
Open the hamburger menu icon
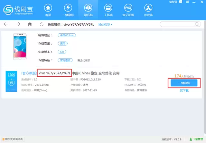click(188, 2)
